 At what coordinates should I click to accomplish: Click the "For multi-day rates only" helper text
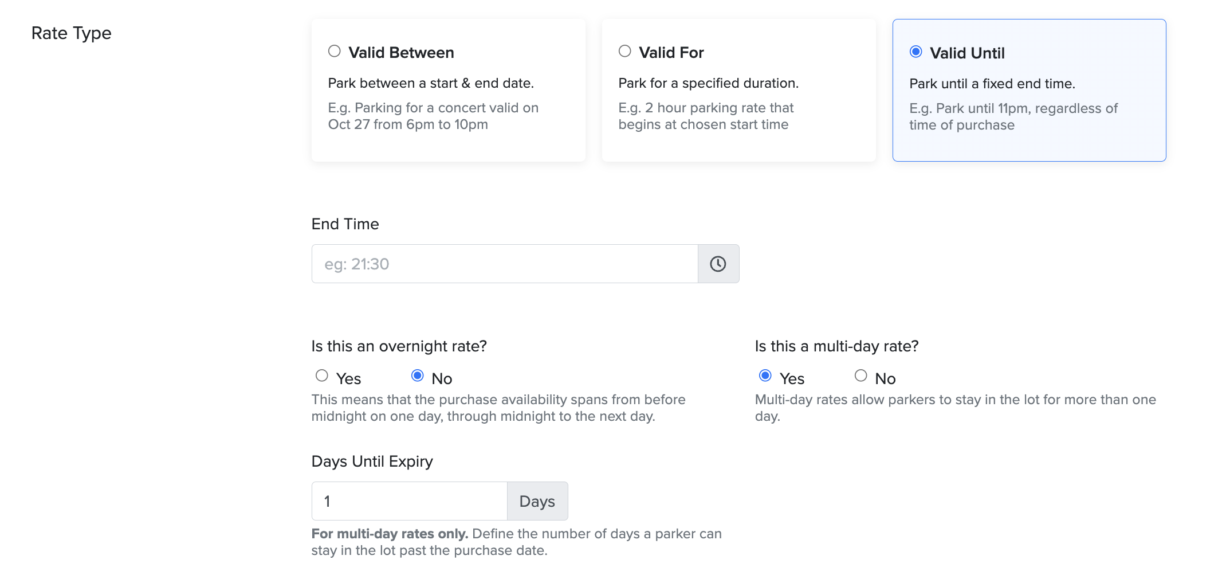390,534
